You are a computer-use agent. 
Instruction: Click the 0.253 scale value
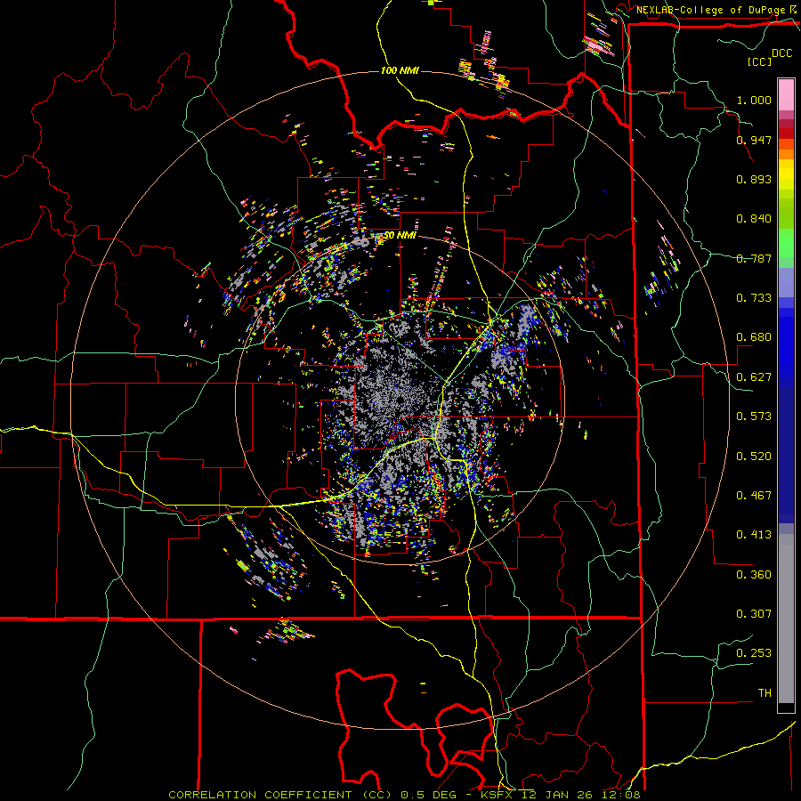[754, 653]
